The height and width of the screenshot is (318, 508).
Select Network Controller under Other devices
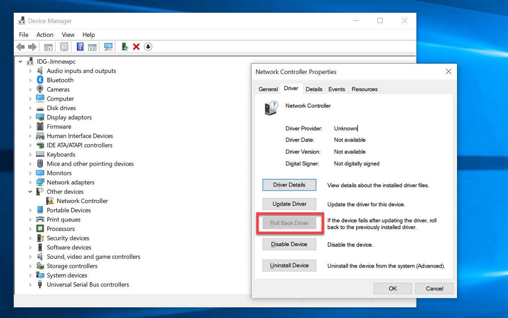(x=82, y=201)
